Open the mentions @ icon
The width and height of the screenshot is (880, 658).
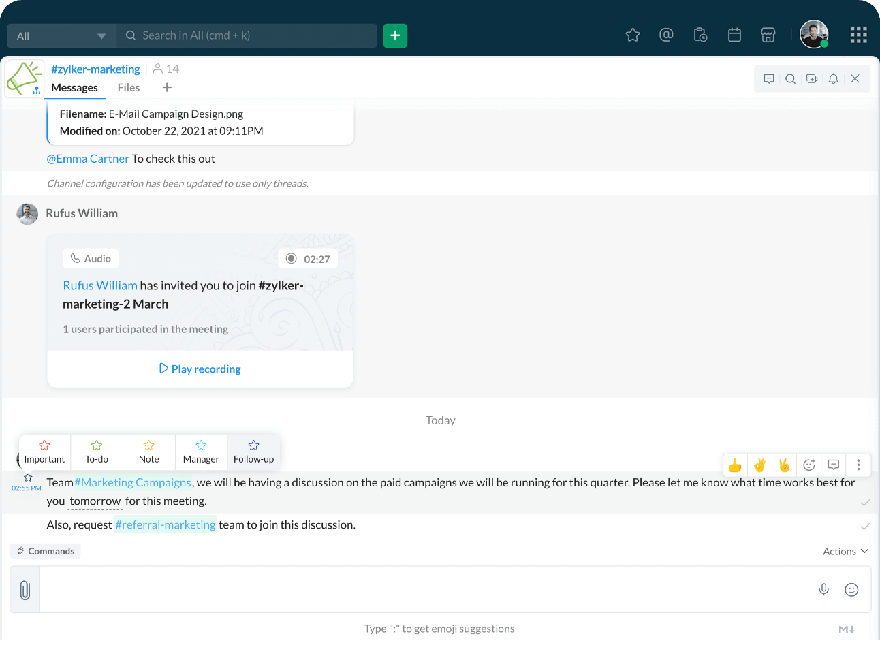[666, 35]
